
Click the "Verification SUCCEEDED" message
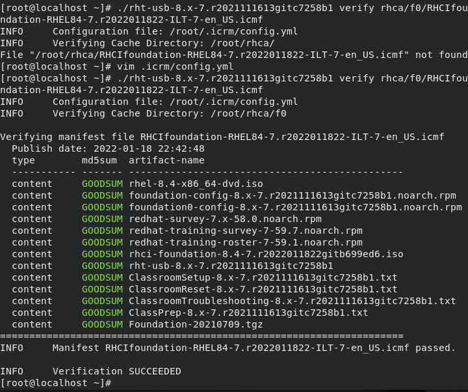click(x=116, y=371)
